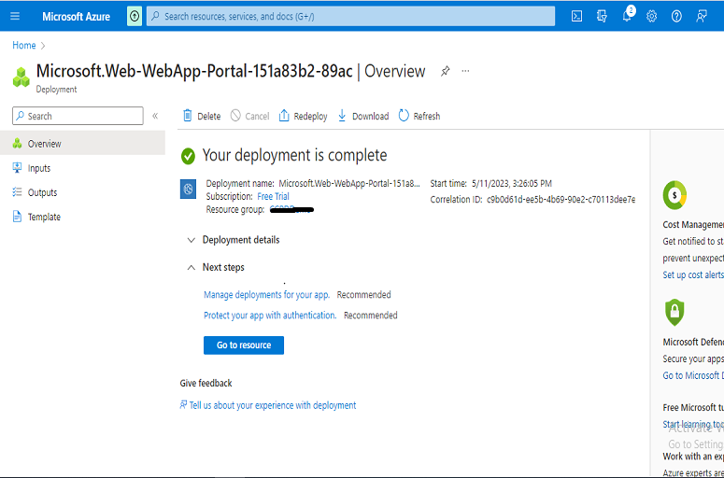Launch Cloud Shell from top bar
Image resolution: width=724 pixels, height=478 pixels.
click(x=576, y=16)
